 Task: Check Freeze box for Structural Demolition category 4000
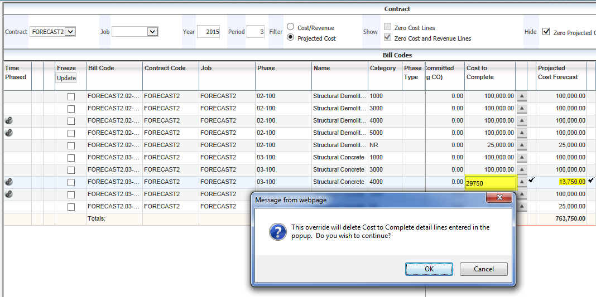tap(71, 121)
